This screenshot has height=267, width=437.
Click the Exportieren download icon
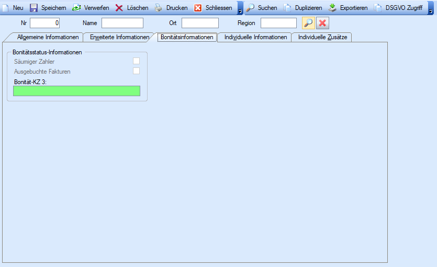point(332,8)
